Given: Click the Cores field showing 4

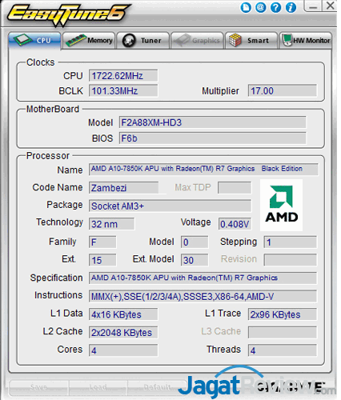Looking at the screenshot, I should [x=123, y=350].
